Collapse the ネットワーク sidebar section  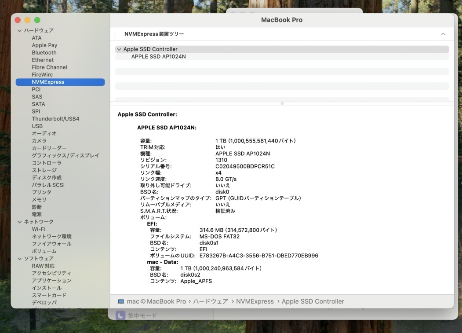click(19, 222)
